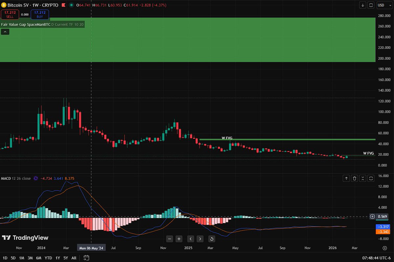
Task: Click the Bitcoin SV symbol title
Action: point(33,5)
